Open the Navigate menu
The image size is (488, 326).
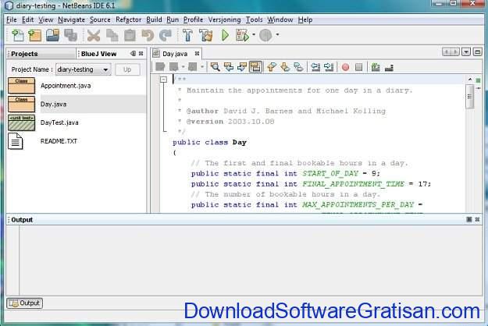(71, 19)
